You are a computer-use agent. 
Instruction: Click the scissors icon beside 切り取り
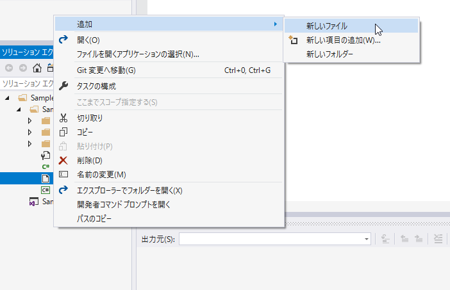63,118
